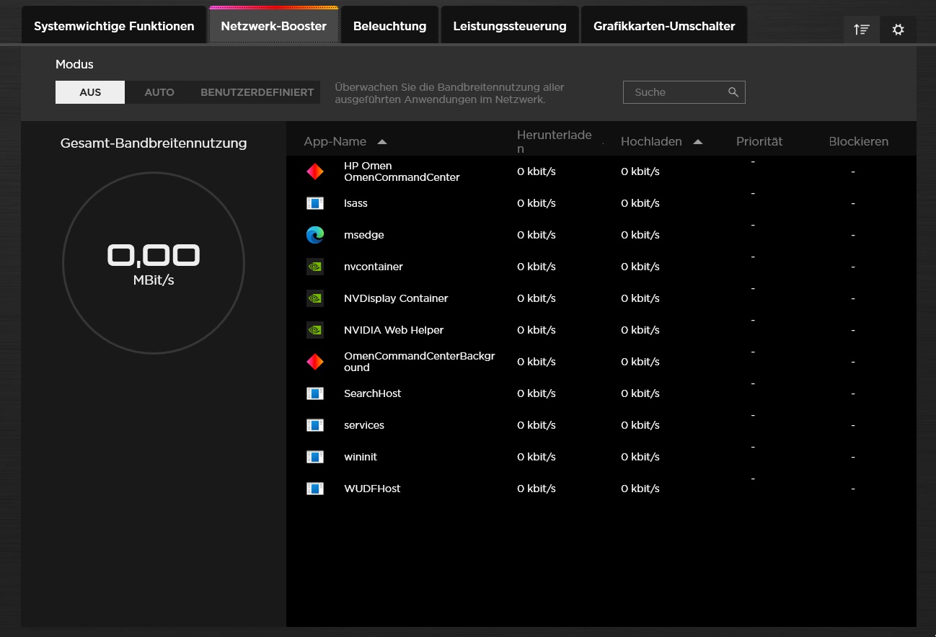The image size is (936, 637).
Task: Click the OmenCommandCenterBackground icon
Action: point(315,362)
